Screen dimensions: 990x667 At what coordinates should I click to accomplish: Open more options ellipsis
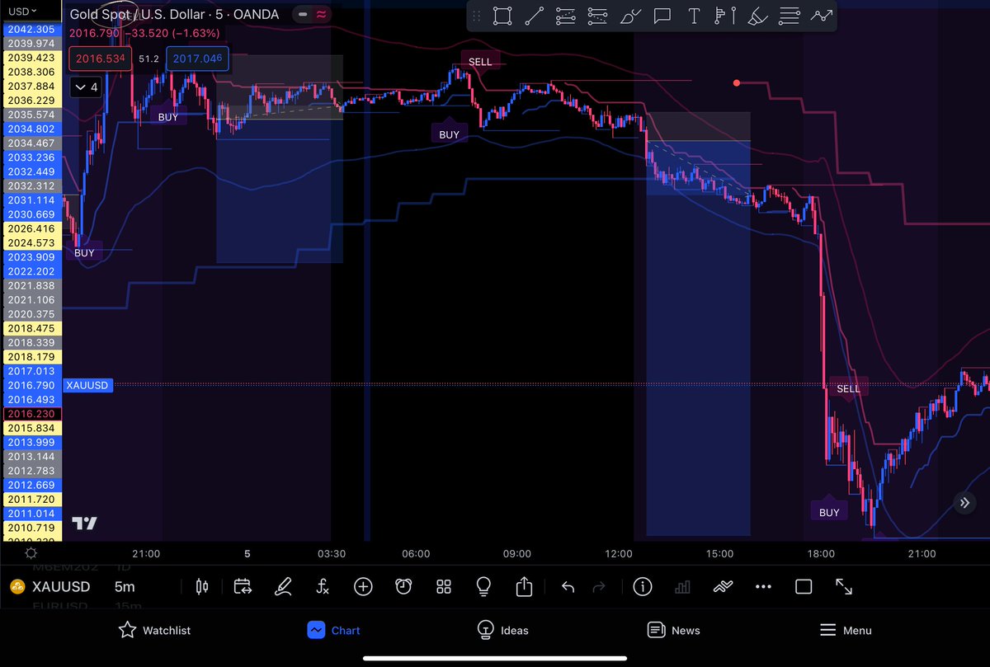pos(763,587)
